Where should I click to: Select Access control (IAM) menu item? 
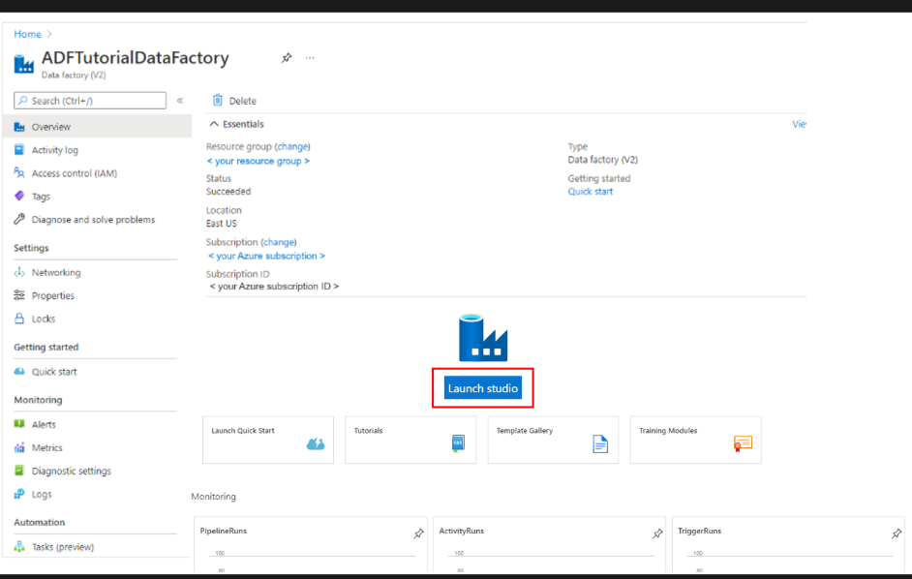tap(74, 173)
